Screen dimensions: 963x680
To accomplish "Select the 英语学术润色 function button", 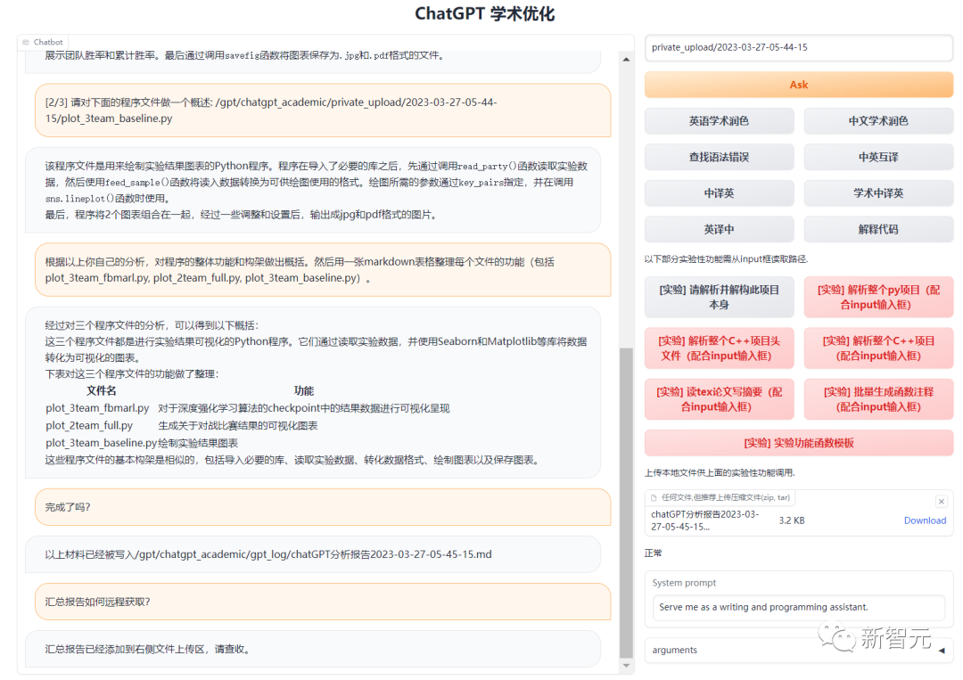I will pyautogui.click(x=719, y=120).
